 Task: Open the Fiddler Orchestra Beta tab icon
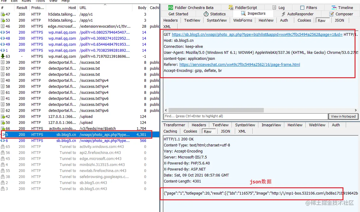pos(171,8)
